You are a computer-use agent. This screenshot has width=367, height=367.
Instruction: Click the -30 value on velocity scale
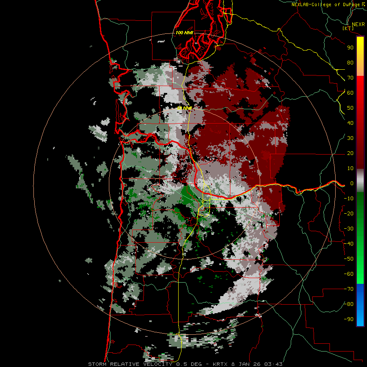[x=349, y=229]
